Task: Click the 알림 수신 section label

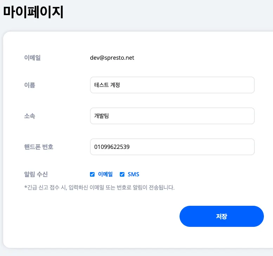Action: click(x=36, y=174)
